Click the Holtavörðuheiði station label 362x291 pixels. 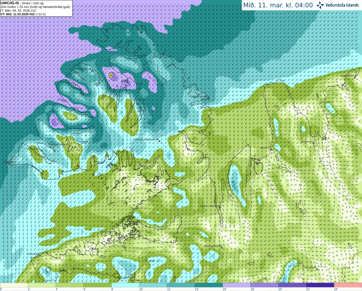[212, 246]
